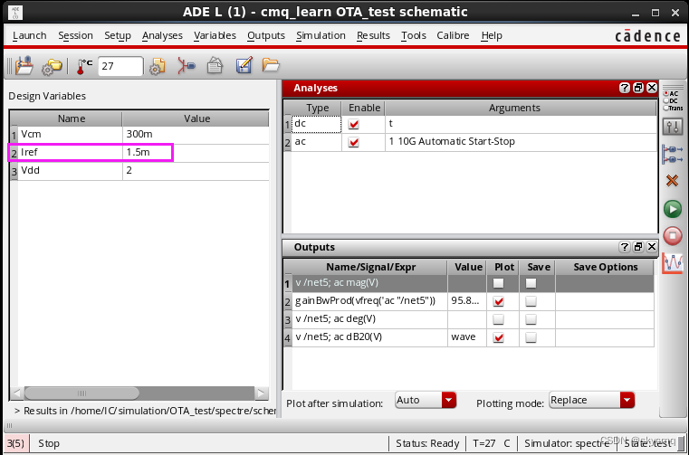Close the Analyses panel
This screenshot has width=689, height=455.
[652, 88]
